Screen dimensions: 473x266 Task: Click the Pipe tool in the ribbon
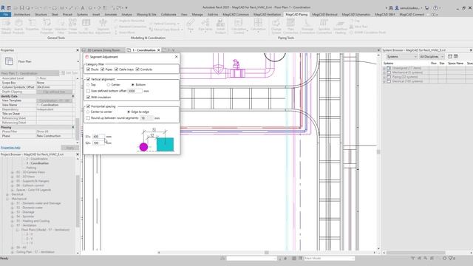(x=191, y=25)
